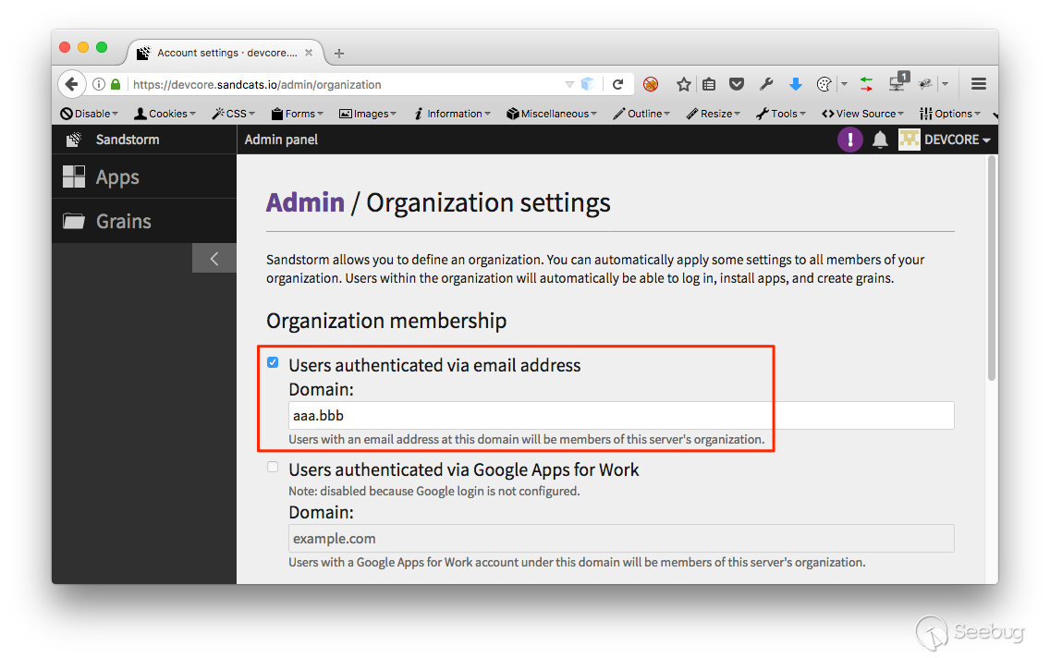Click the Admin breadcrumb link
This screenshot has height=658, width=1050.
[305, 202]
